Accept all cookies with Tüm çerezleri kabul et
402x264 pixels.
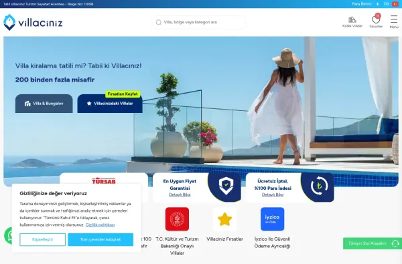click(100, 240)
